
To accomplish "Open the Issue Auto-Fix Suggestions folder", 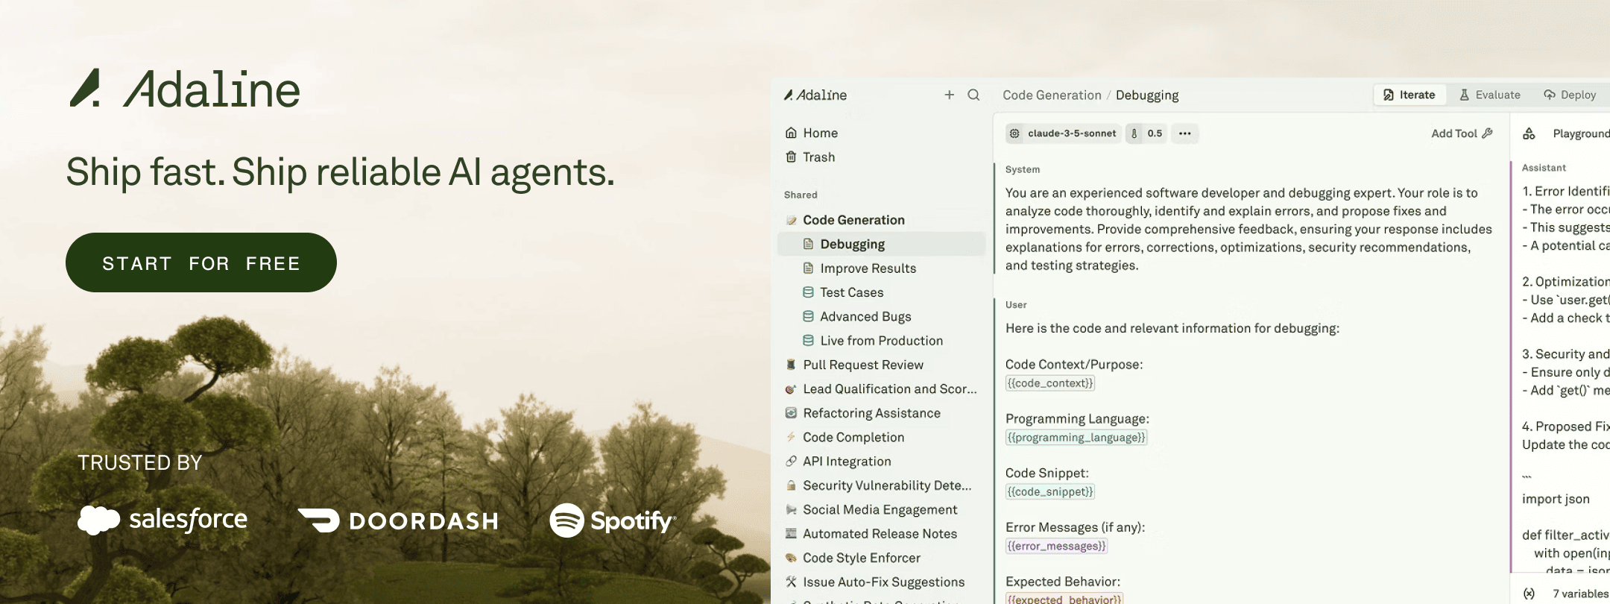I will (x=883, y=582).
